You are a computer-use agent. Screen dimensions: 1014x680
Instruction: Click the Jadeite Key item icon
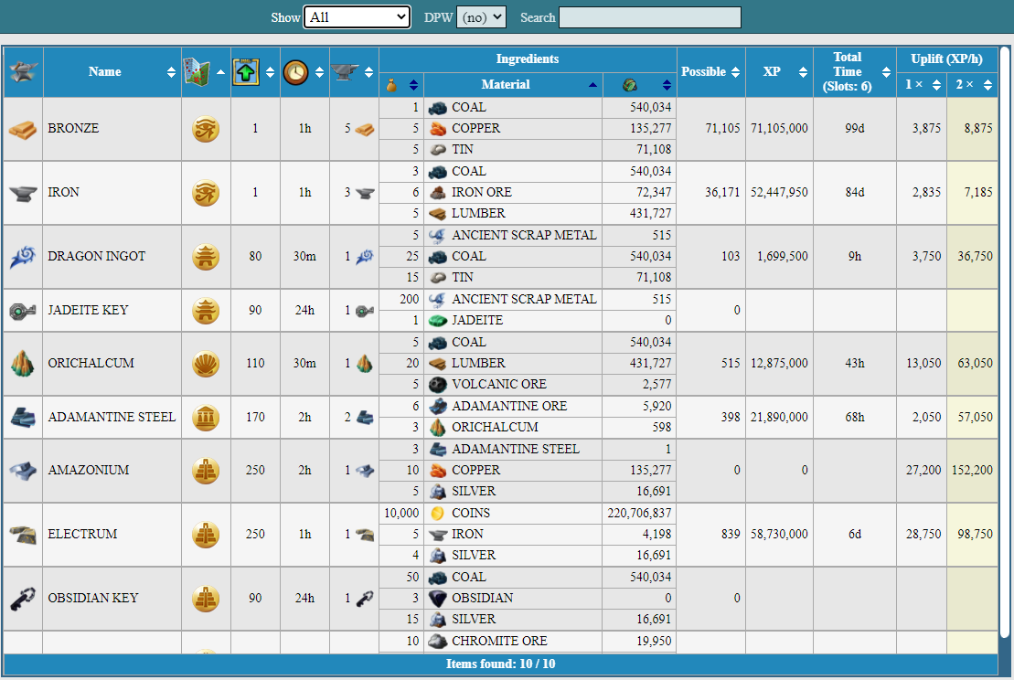pyautogui.click(x=23, y=311)
